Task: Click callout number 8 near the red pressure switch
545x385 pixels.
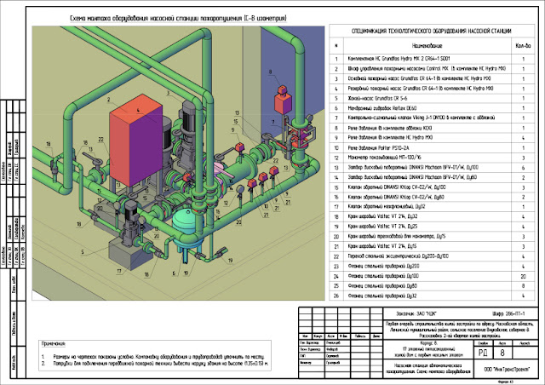Action: [270, 72]
